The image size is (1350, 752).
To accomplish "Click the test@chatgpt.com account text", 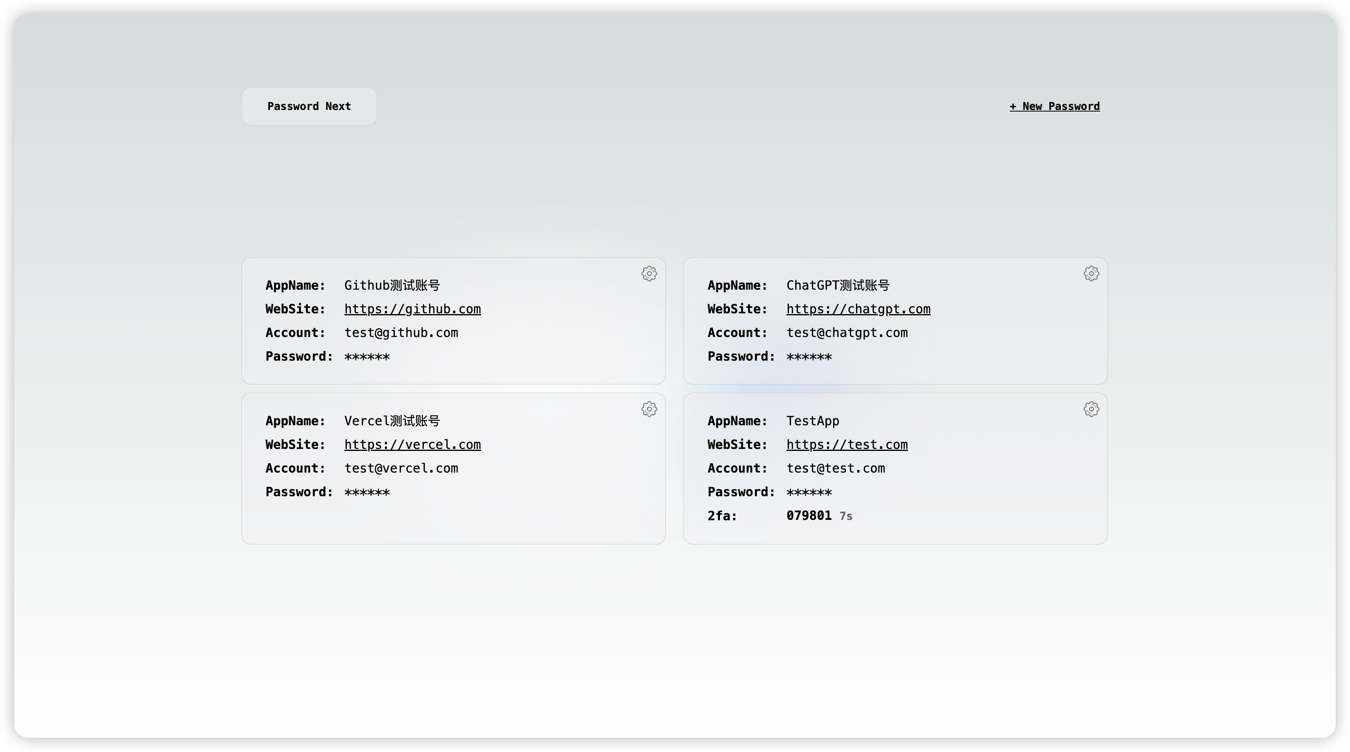I will tap(847, 333).
